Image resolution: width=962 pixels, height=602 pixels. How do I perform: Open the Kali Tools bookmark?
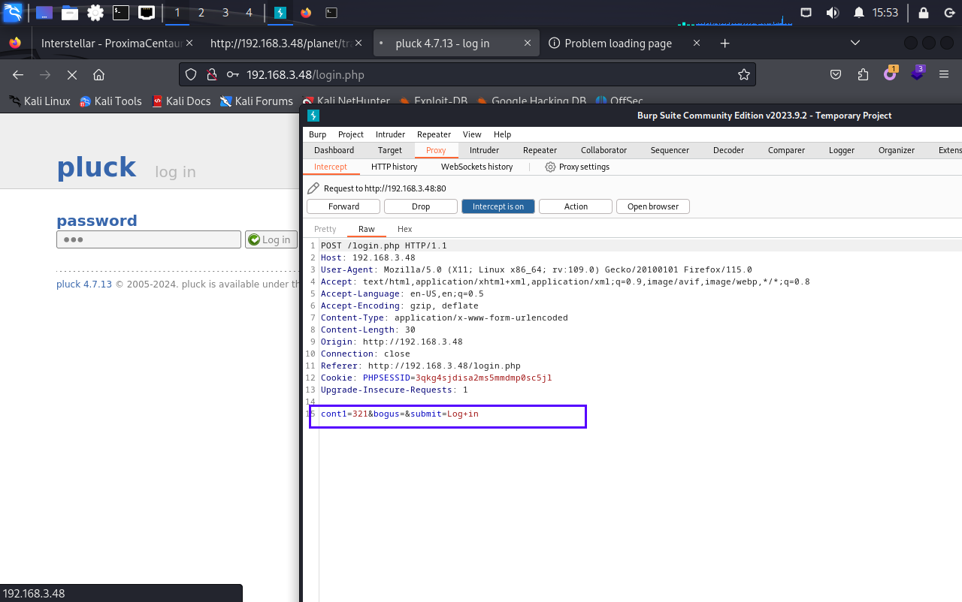(110, 101)
